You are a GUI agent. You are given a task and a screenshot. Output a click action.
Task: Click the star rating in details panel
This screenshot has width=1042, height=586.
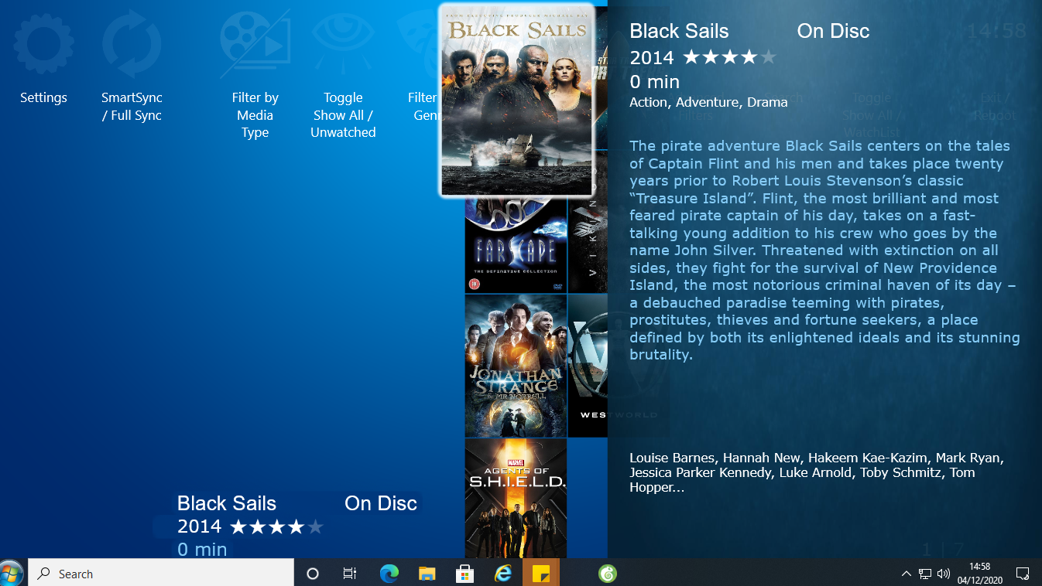729,57
